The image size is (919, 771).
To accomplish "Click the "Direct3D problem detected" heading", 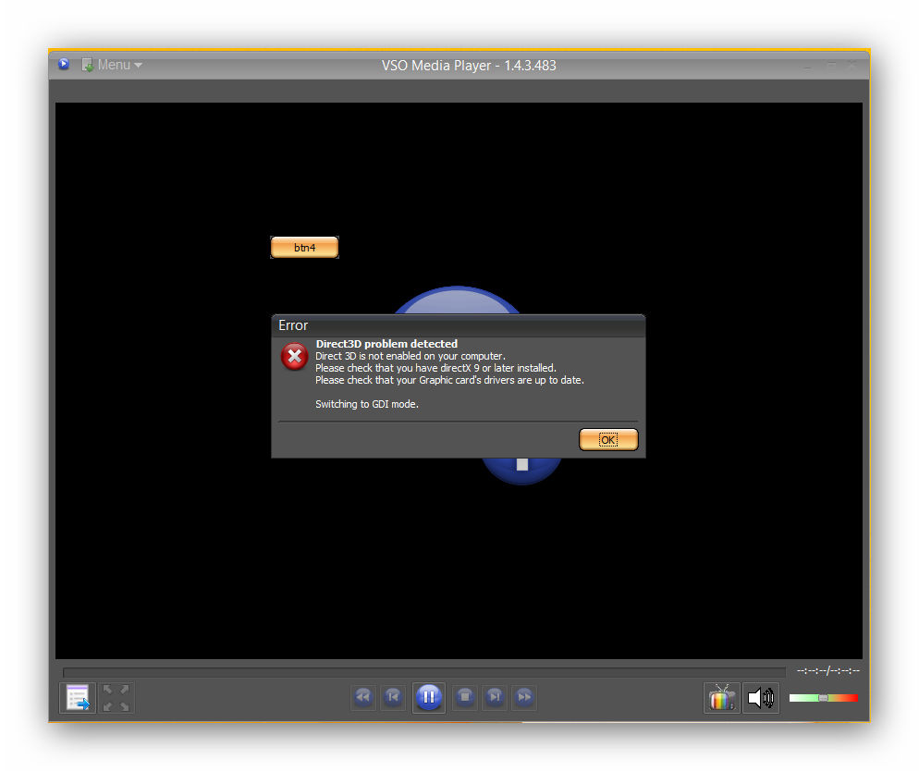I will point(386,344).
